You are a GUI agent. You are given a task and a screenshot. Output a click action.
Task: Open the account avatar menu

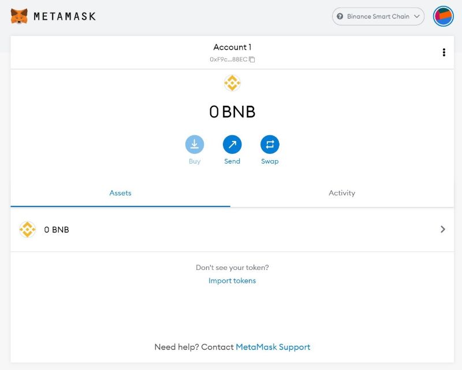(444, 16)
